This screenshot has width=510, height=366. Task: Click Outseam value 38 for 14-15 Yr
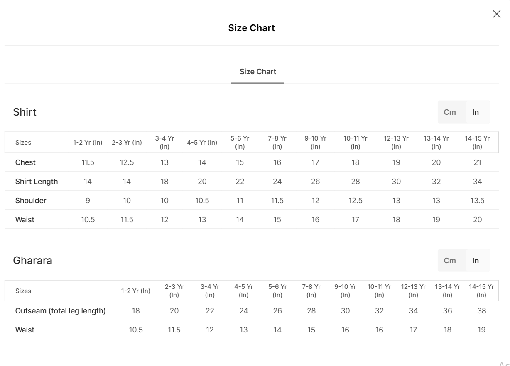pos(481,311)
